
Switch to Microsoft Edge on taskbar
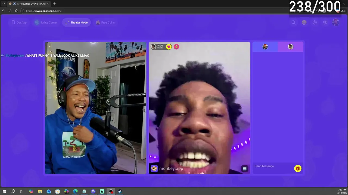tap(75, 191)
